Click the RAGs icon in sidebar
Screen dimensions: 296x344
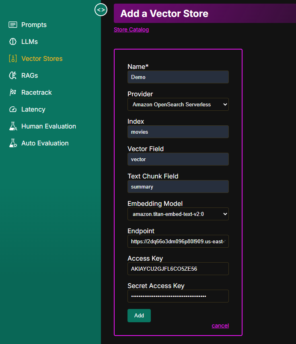(x=13, y=75)
